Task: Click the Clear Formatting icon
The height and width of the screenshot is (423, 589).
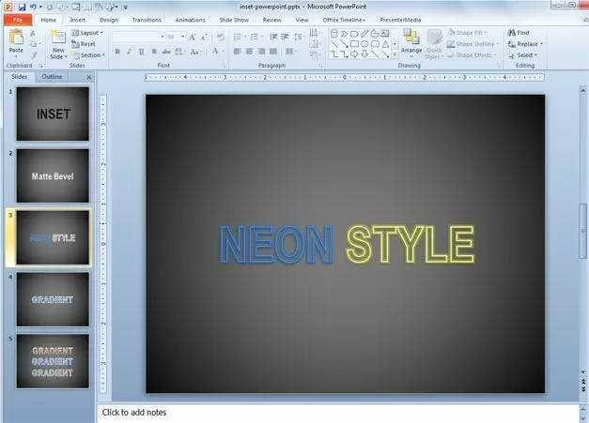Action: (221, 37)
